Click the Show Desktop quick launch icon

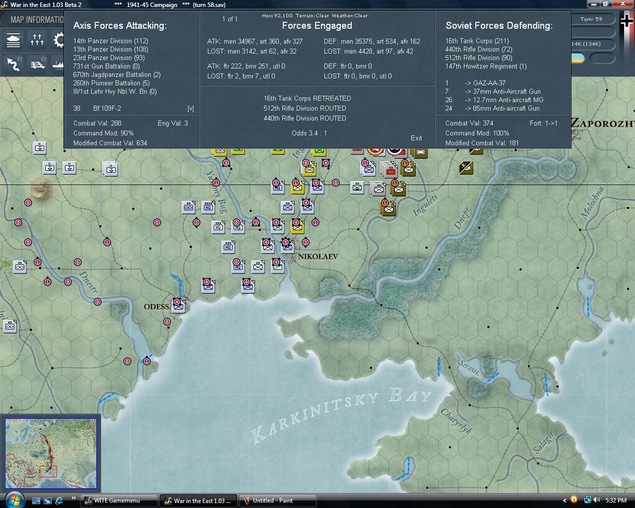coord(36,501)
